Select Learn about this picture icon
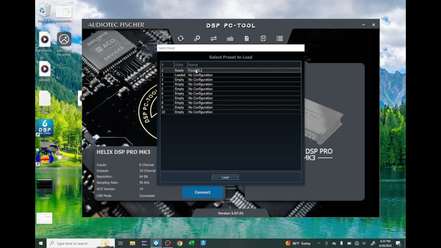 coord(64,44)
